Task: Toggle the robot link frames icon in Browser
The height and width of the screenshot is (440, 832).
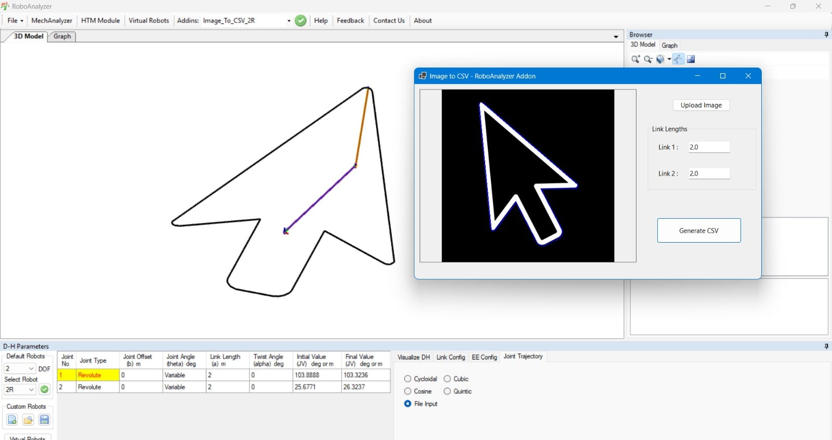Action: click(x=678, y=59)
